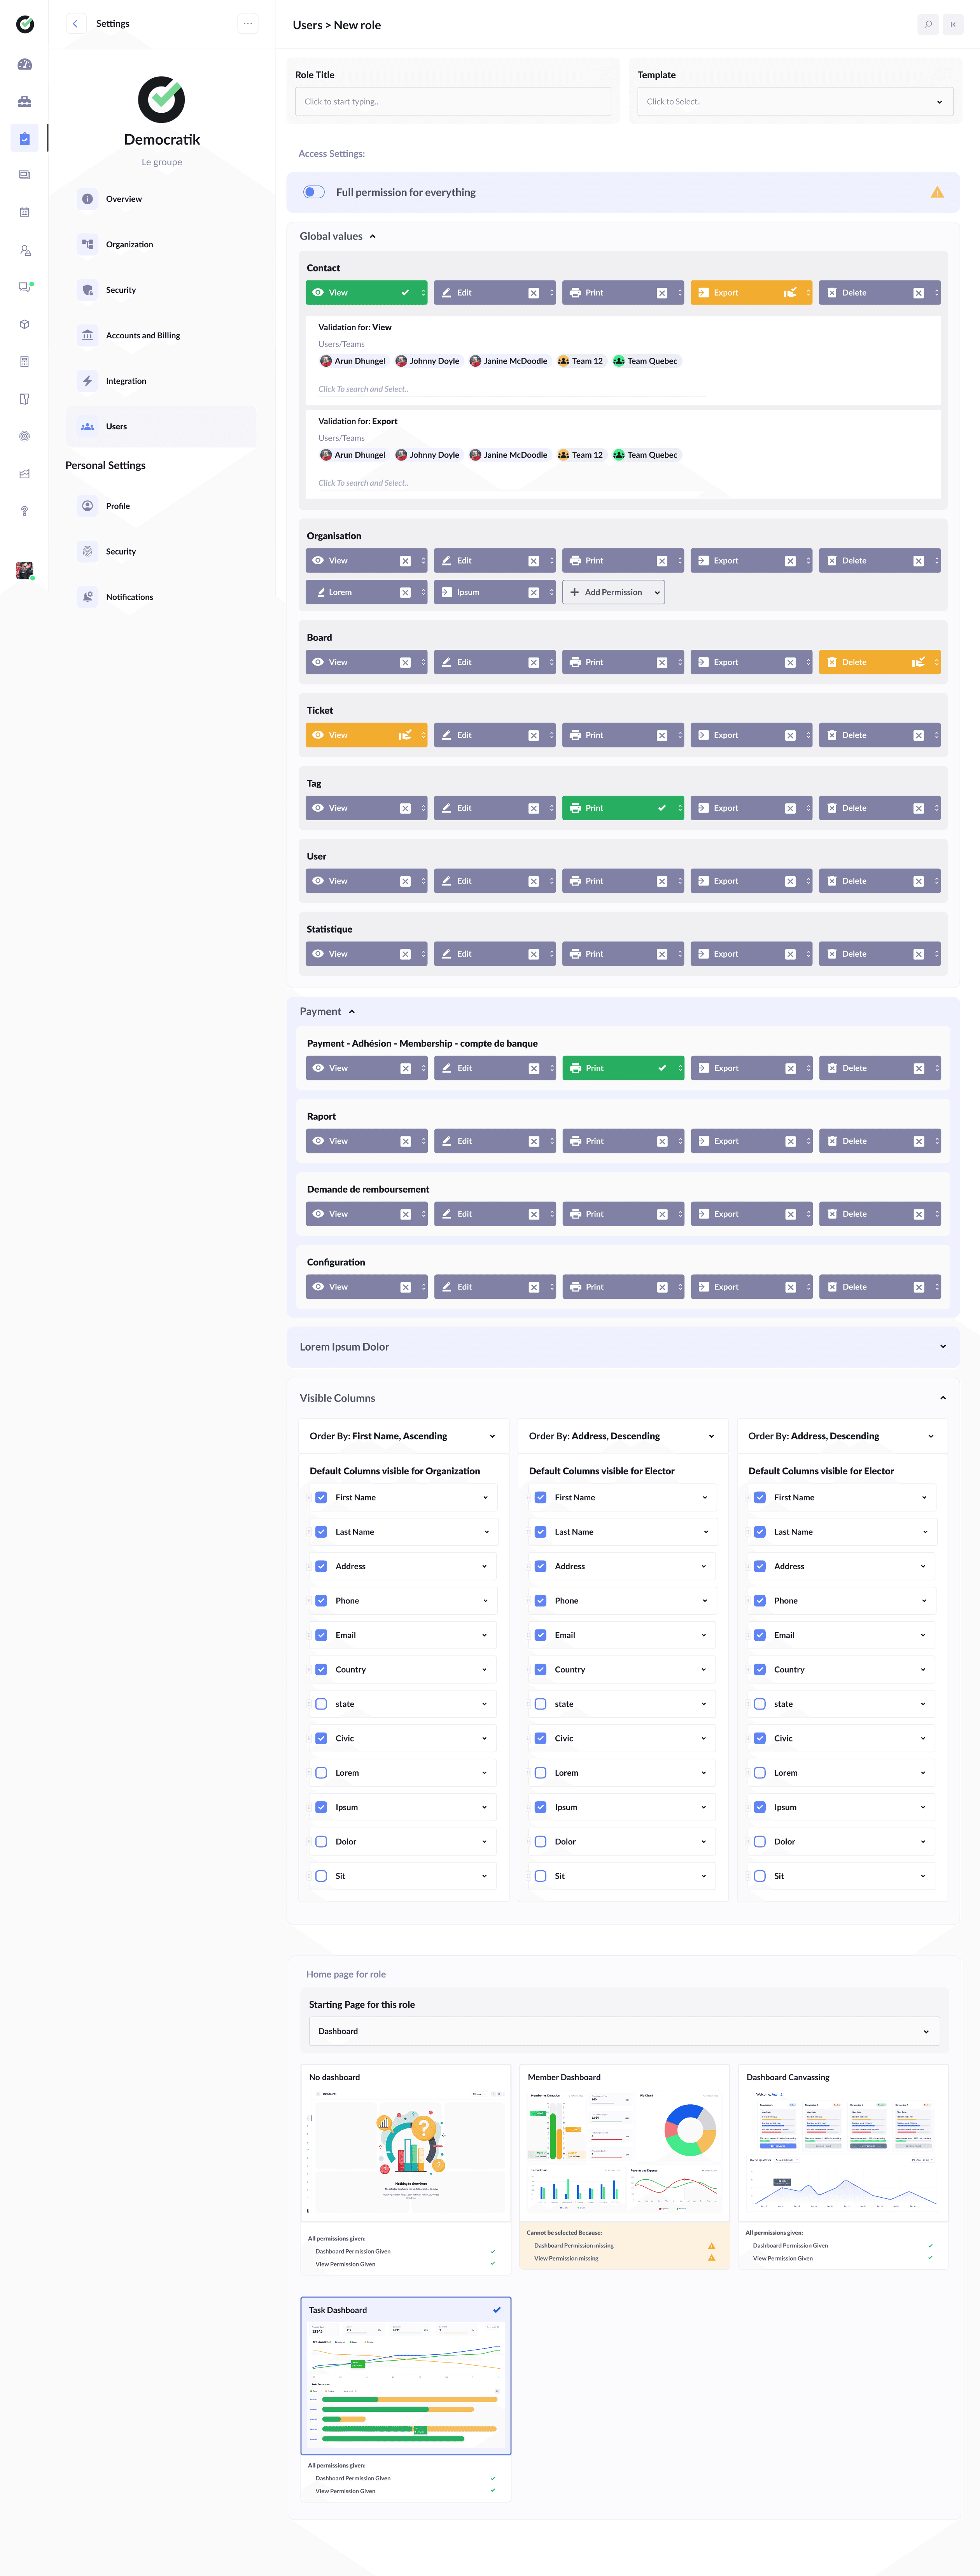Viewport: 980px width, 2576px height.
Task: Collapse the Payment section
Action: 352,1012
